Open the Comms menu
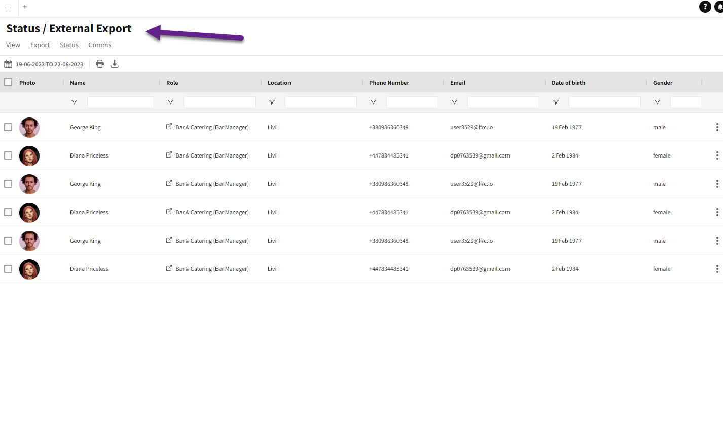Image resolution: width=723 pixels, height=433 pixels. point(100,45)
